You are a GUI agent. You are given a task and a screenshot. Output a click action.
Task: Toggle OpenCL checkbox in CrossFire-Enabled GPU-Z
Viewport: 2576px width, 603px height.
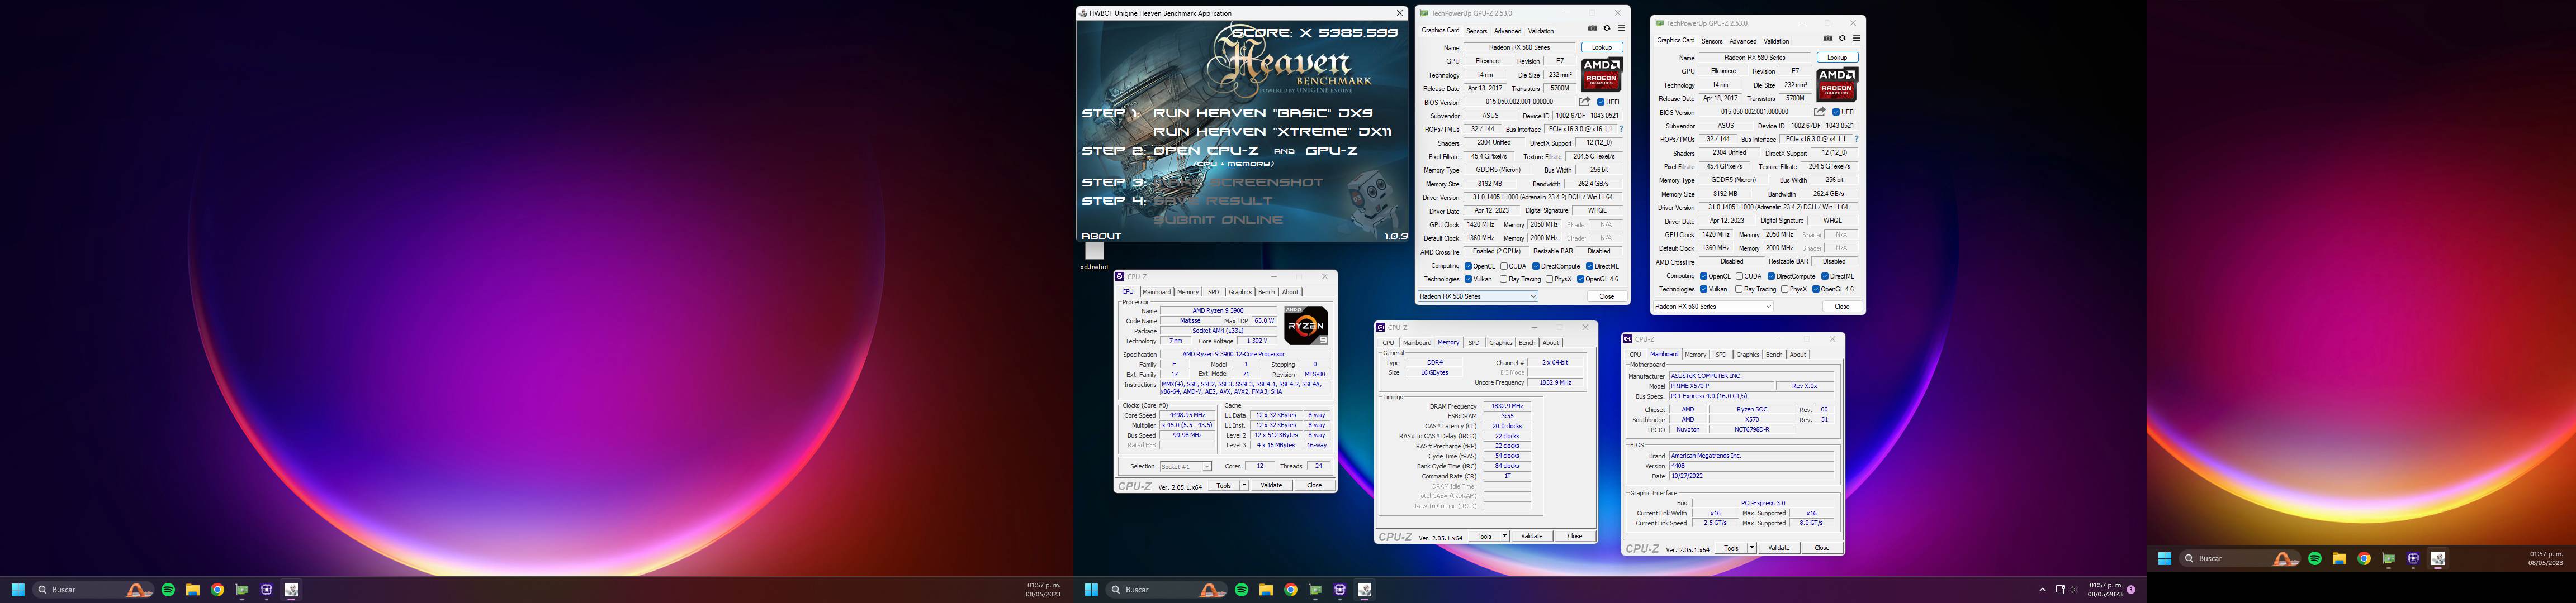1468,266
